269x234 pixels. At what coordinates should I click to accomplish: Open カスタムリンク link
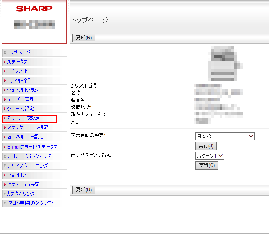(21, 194)
